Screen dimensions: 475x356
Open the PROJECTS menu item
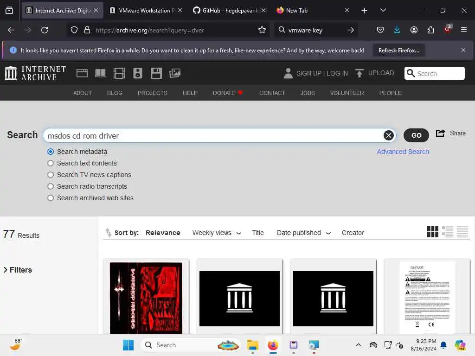click(152, 93)
